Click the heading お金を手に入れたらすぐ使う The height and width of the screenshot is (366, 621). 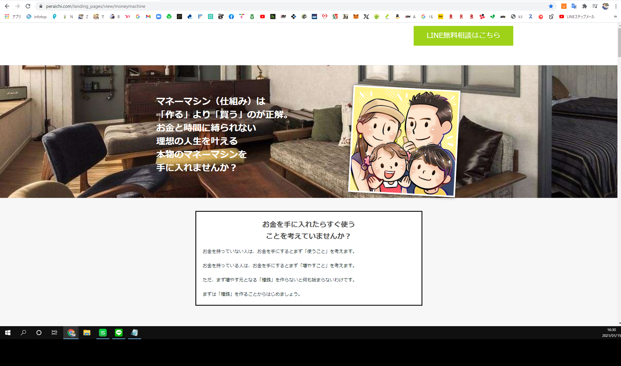tap(309, 224)
